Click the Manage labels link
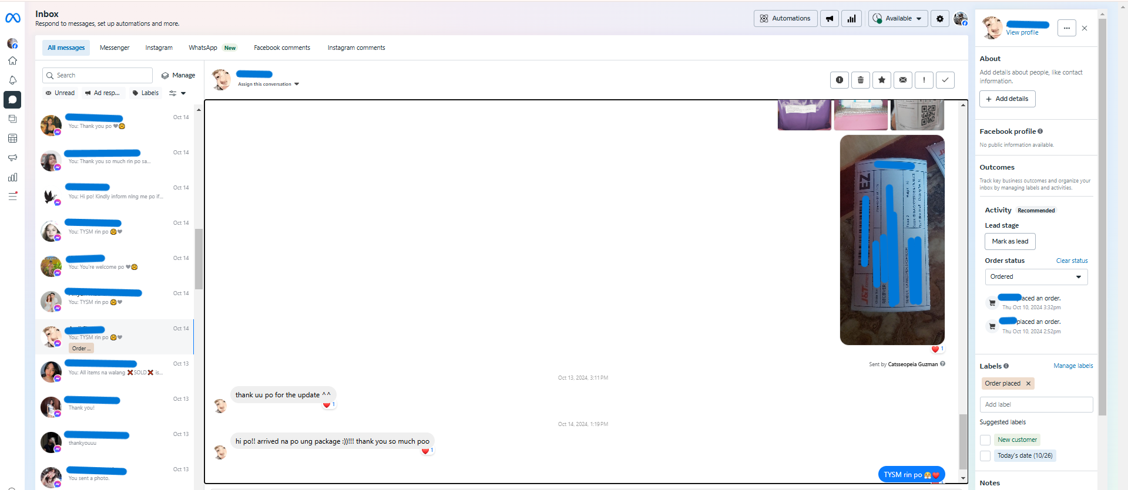This screenshot has width=1128, height=490. click(1073, 366)
